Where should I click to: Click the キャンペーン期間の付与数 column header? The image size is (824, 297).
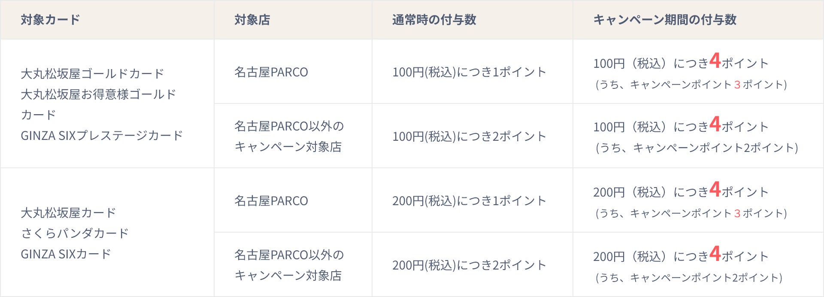[664, 20]
